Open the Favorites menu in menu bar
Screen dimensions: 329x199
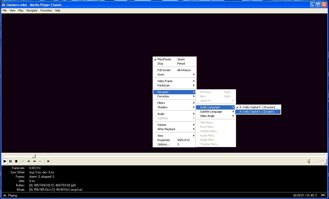point(46,10)
